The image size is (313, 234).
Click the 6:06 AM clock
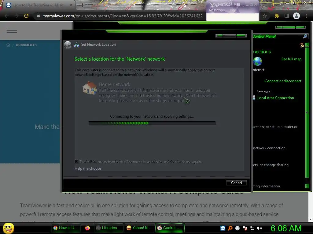[286, 228]
